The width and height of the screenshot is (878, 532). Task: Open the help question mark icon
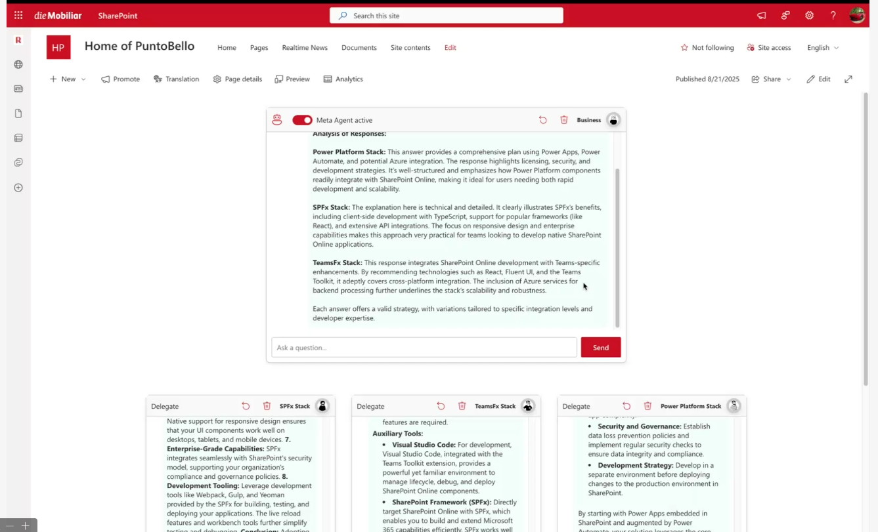(833, 16)
